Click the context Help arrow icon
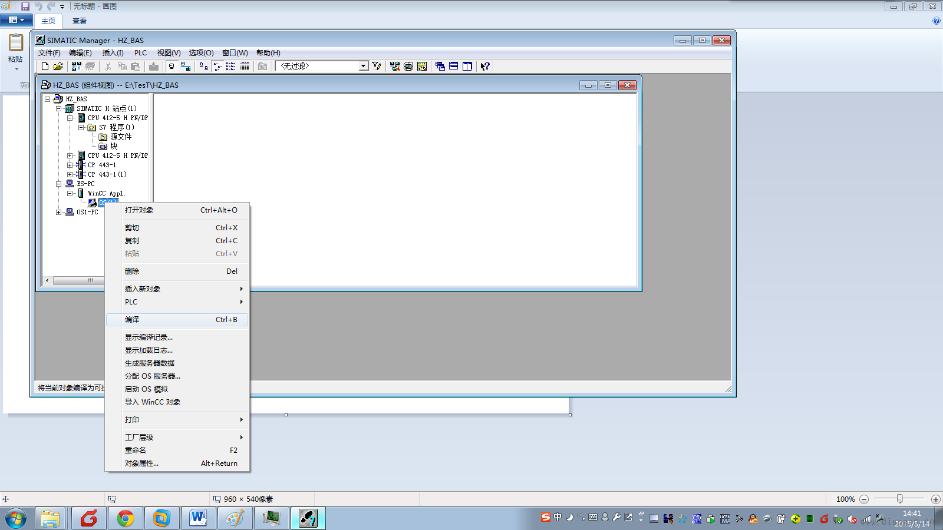This screenshot has height=530, width=943. pyautogui.click(x=485, y=67)
